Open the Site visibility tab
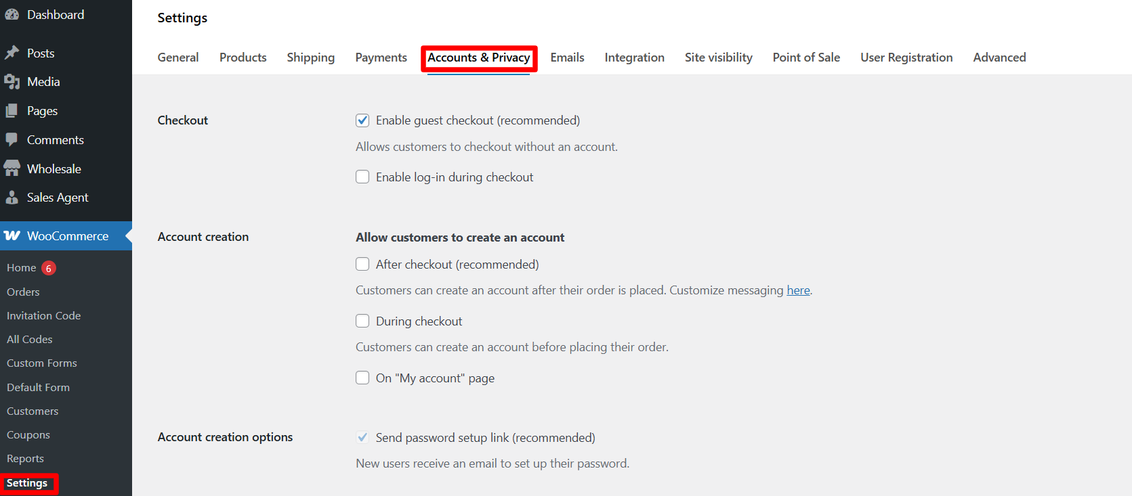Viewport: 1132px width, 496px height. coord(718,58)
